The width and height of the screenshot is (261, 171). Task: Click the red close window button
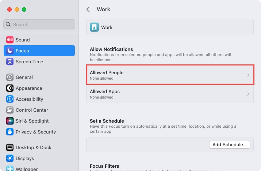[9, 9]
